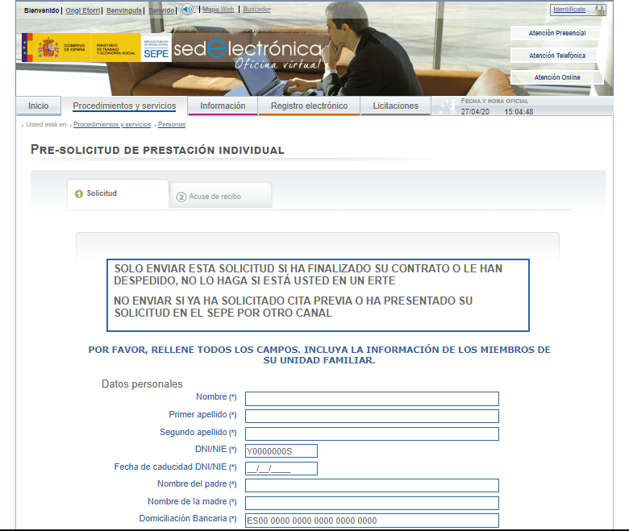
Task: Open the Mapa Web link
Action: click(218, 10)
